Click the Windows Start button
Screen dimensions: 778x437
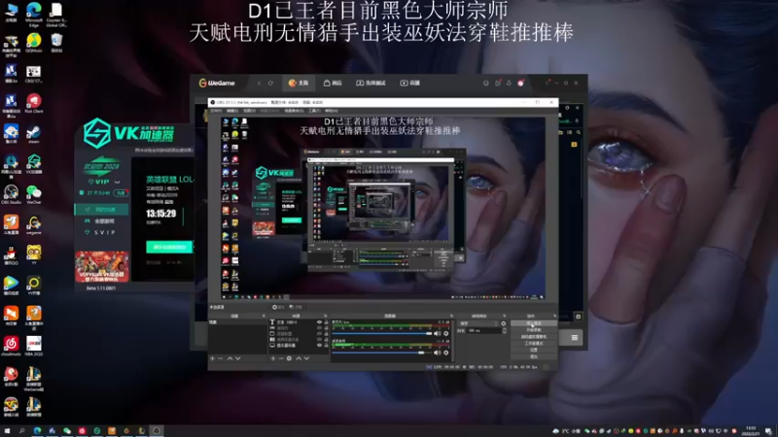8,431
